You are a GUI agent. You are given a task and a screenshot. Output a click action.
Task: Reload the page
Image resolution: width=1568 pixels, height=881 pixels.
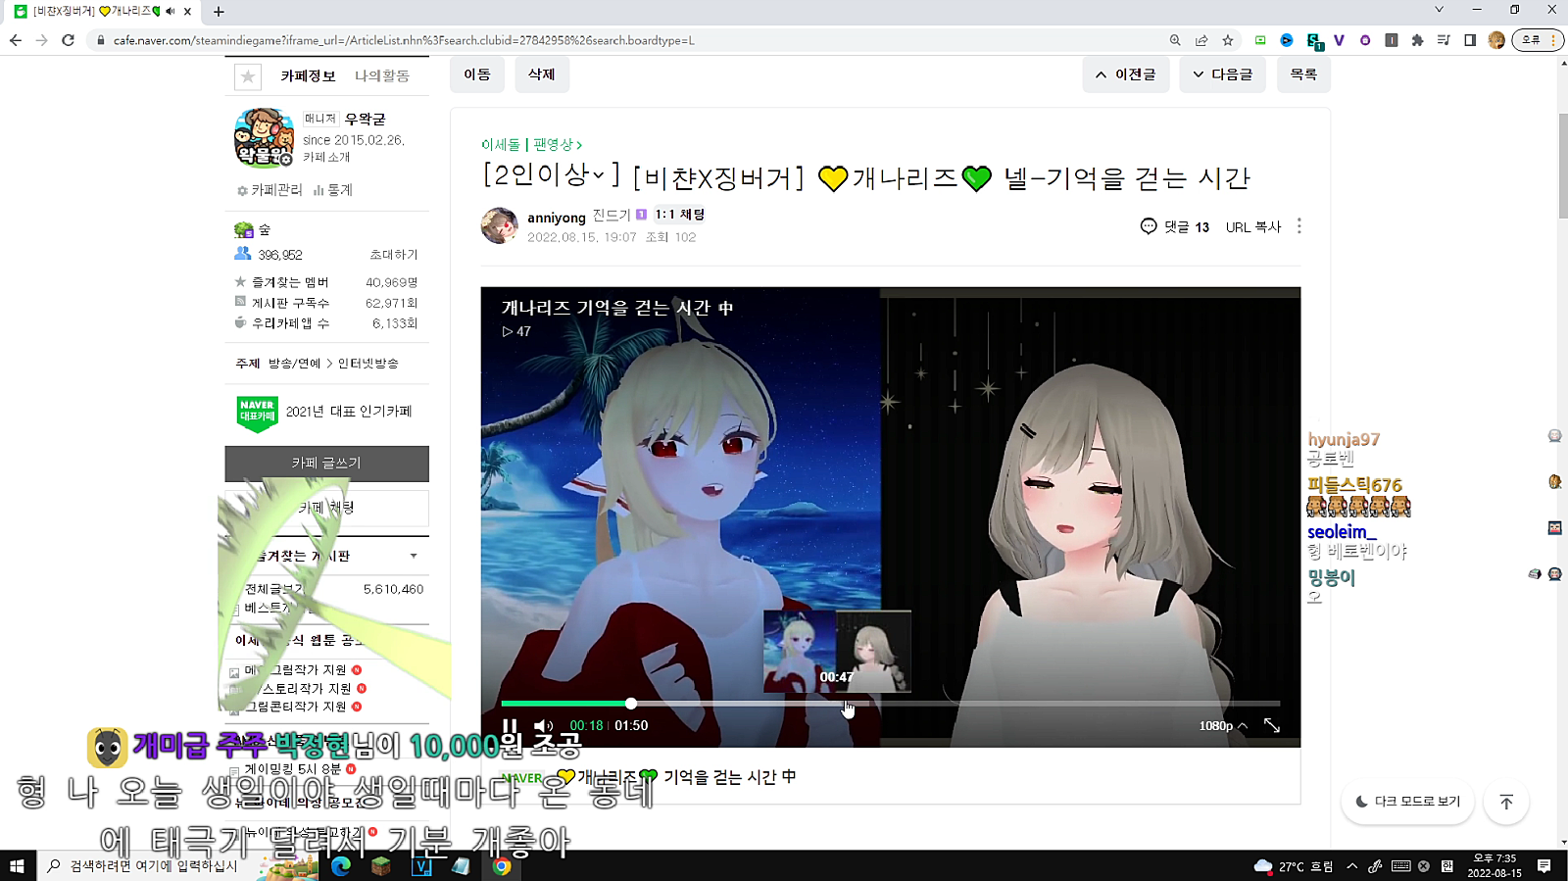(68, 40)
